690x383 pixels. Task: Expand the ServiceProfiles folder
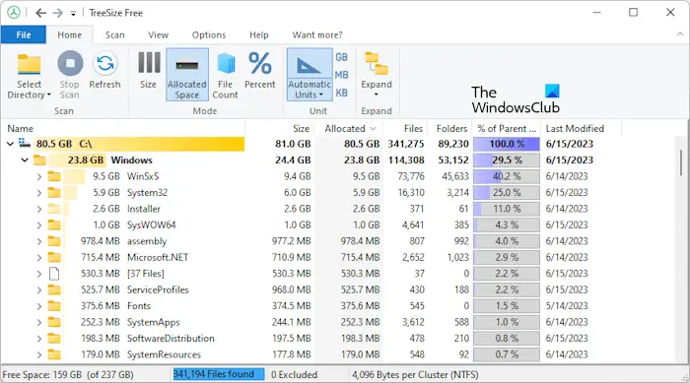click(x=39, y=289)
